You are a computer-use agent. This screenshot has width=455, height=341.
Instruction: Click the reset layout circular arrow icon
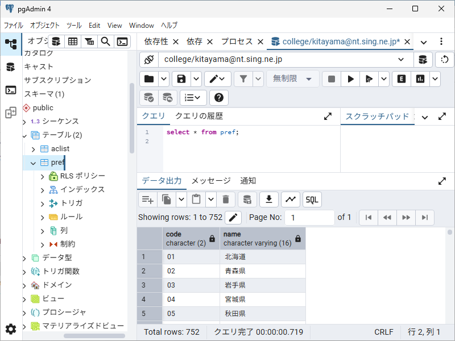[x=445, y=60]
